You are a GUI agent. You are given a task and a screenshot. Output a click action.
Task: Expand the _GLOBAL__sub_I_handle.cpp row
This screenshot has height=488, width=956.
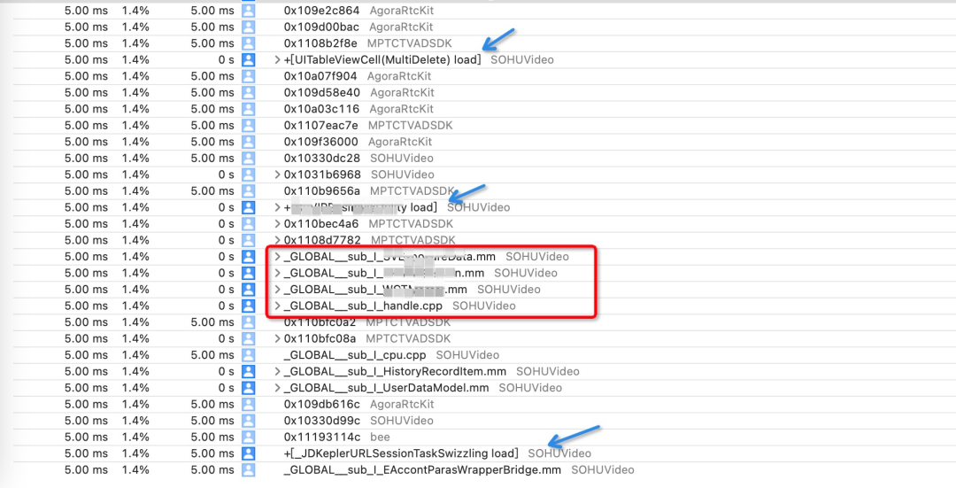277,306
